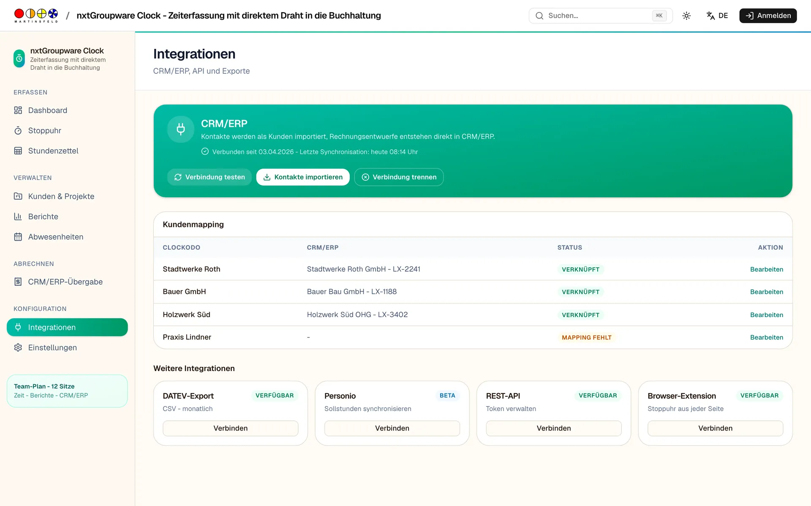Click the Abwesenheiten calendar icon
The image size is (811, 506).
click(18, 237)
